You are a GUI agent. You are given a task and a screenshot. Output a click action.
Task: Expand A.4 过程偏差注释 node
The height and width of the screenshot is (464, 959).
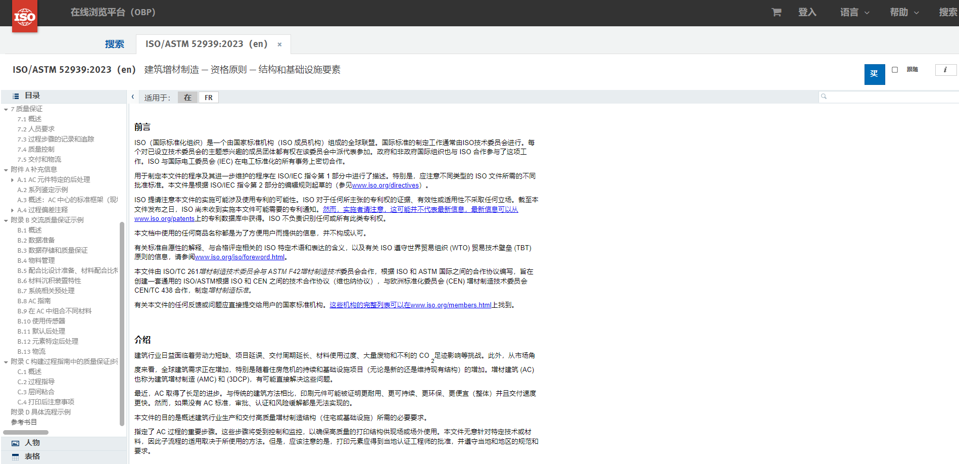pos(12,210)
